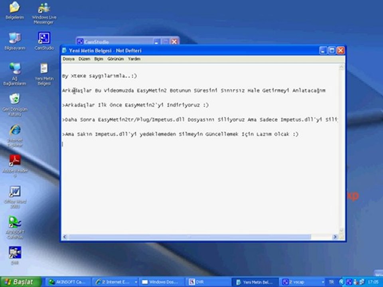Maximize the Notepad window

[332, 51]
